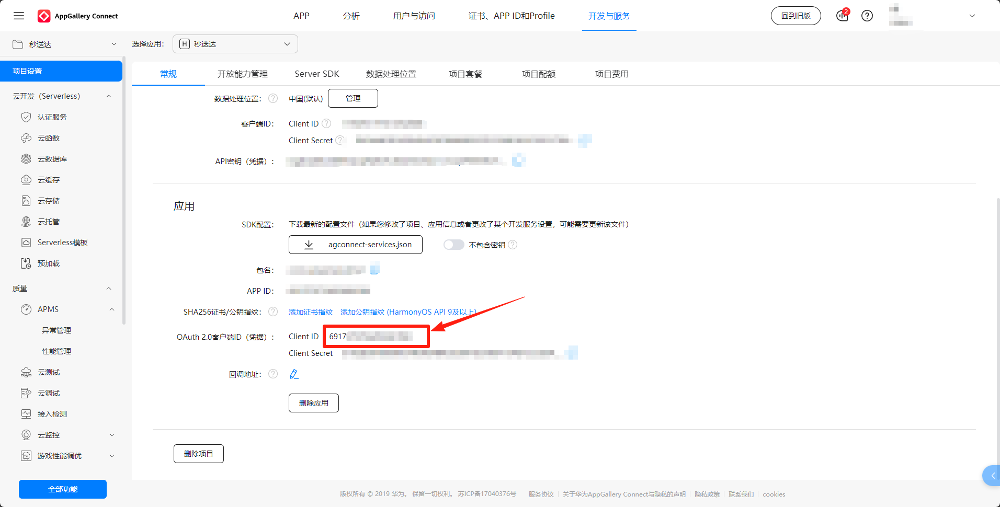1000x507 pixels.
Task: Switch to 开放能力管理 tab
Action: [243, 74]
